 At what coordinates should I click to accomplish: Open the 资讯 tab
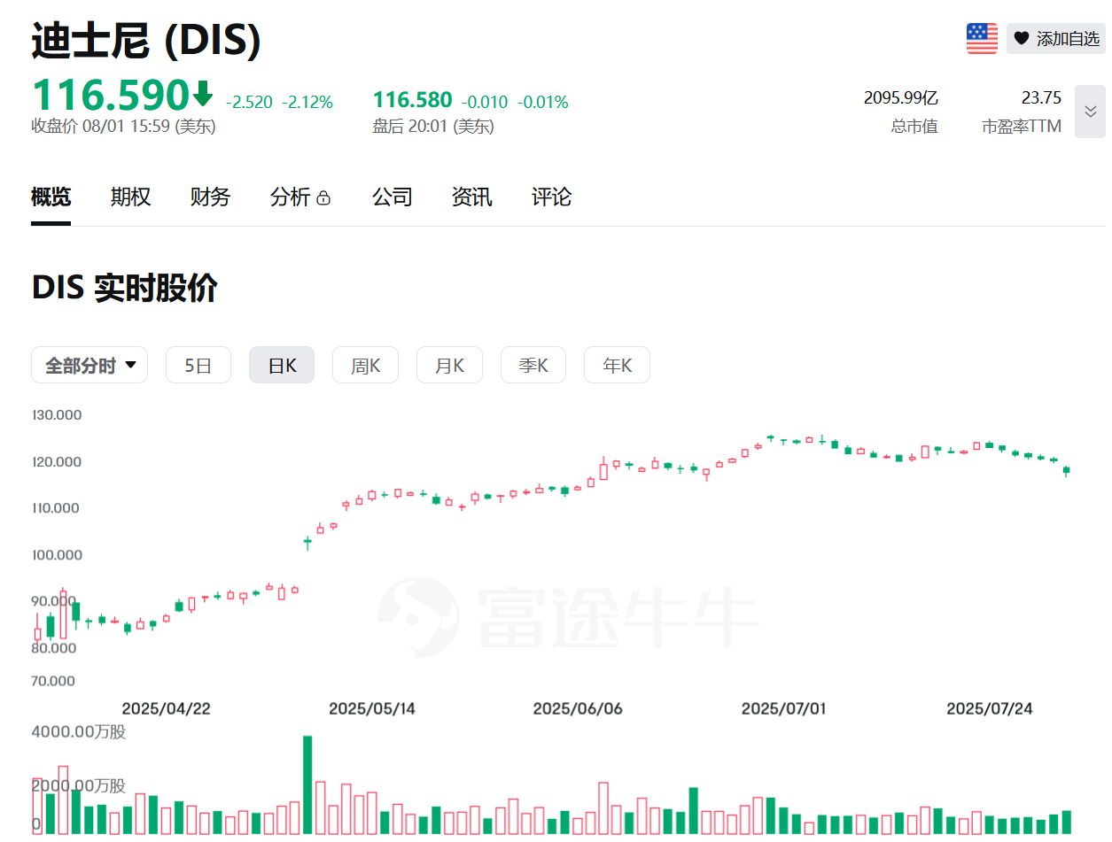(x=472, y=197)
